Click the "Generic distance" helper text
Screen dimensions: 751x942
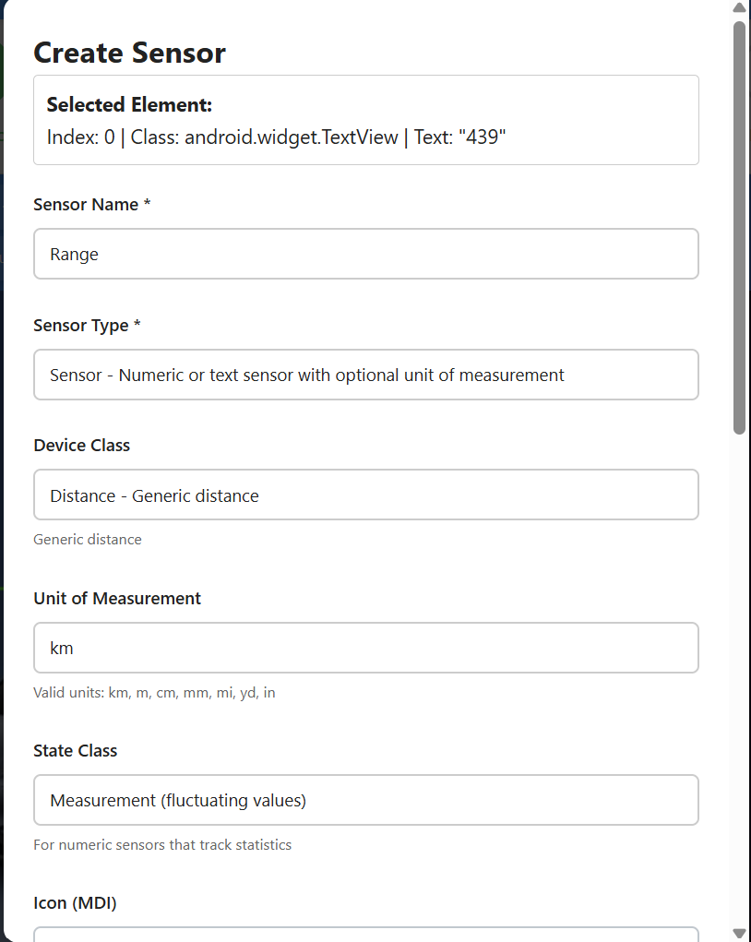coord(87,539)
